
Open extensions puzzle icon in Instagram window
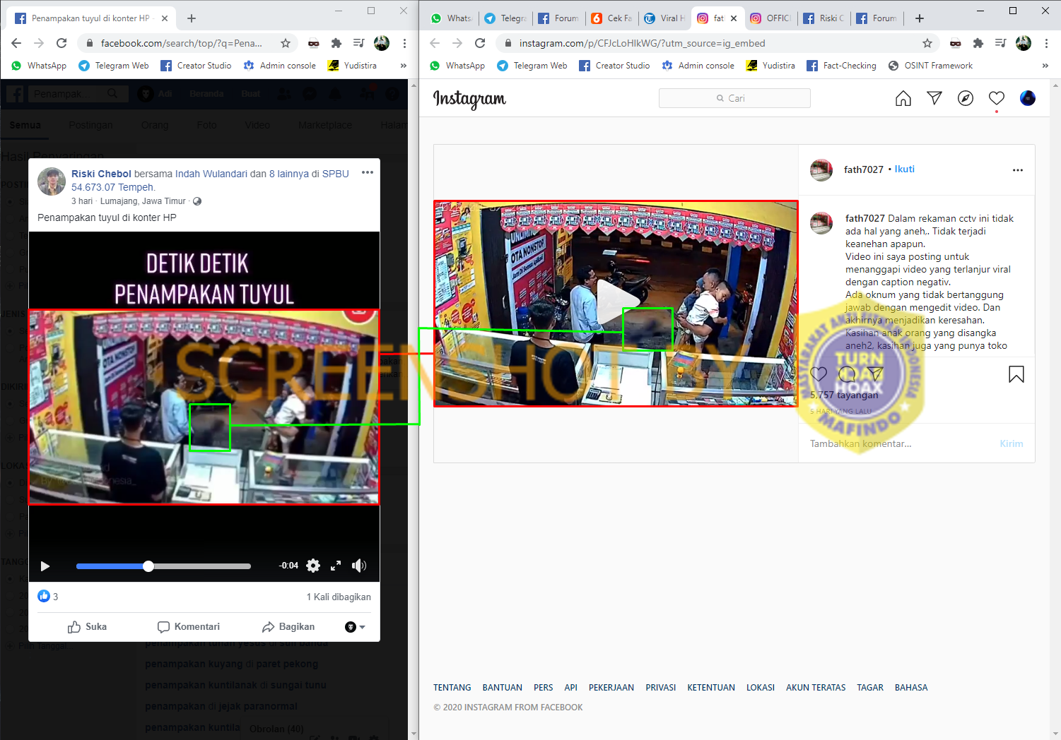978,43
